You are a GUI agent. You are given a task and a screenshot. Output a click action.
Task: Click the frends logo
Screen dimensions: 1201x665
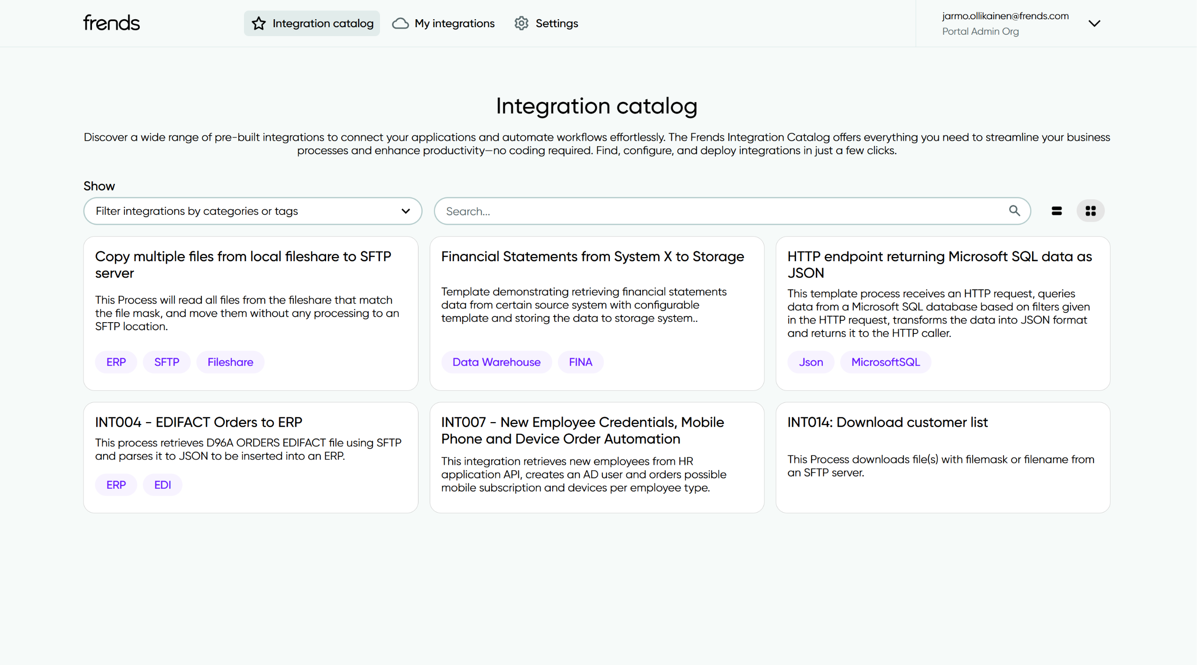point(112,23)
